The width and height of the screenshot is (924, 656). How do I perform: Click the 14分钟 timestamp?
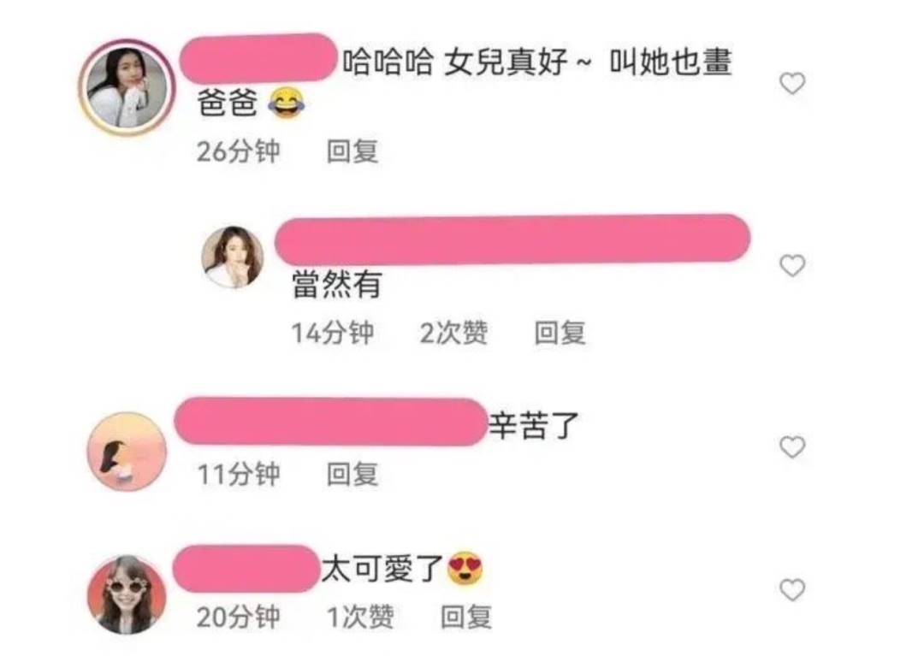tap(333, 333)
